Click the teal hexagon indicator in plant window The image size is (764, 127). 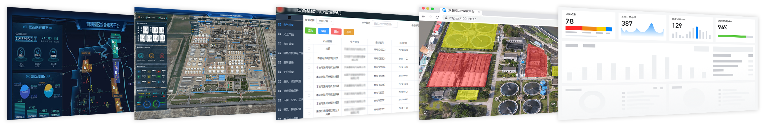point(141,55)
